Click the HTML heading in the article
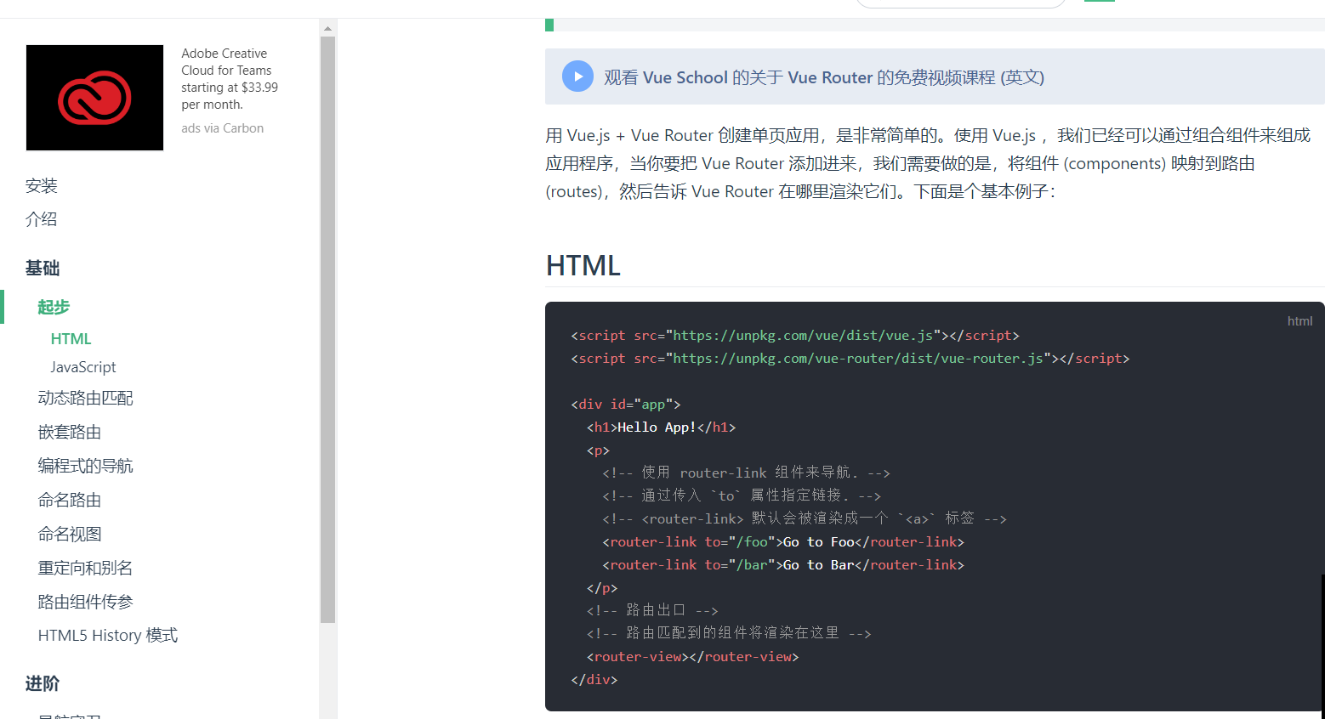This screenshot has width=1325, height=719. [583, 265]
